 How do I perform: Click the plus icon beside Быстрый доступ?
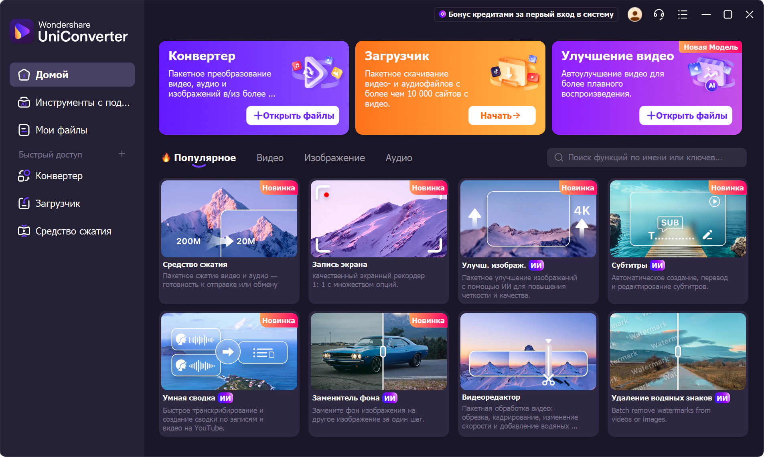[x=122, y=154]
